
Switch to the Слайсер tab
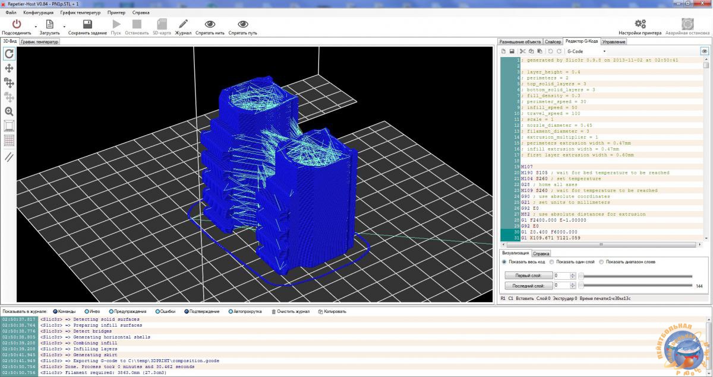(x=553, y=42)
